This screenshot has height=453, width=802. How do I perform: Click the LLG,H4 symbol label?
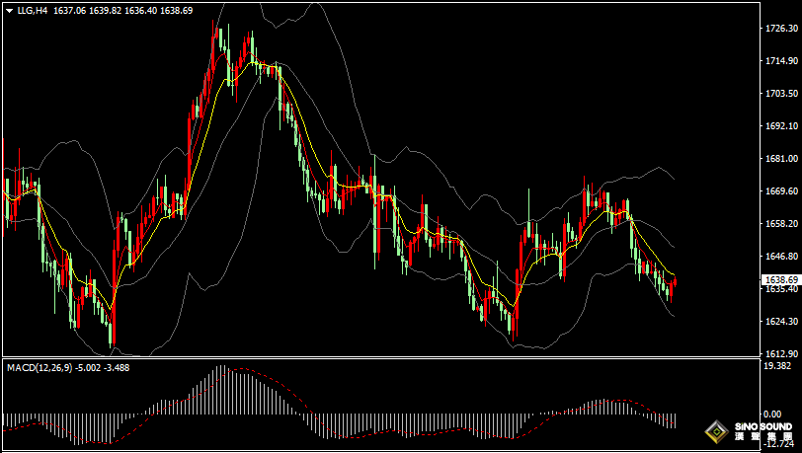[32, 10]
